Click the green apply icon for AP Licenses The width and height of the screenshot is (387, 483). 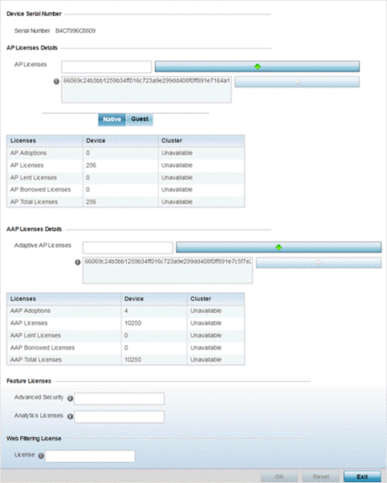[257, 67]
